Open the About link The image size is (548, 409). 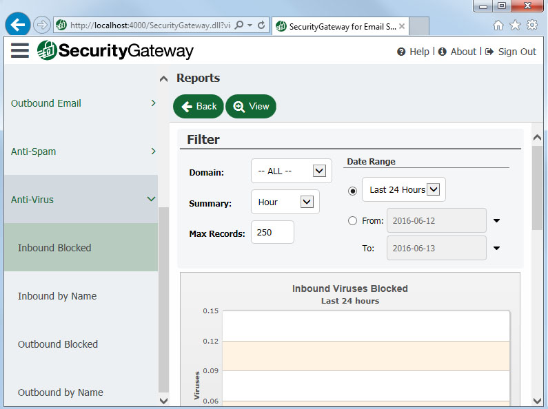[x=457, y=52]
